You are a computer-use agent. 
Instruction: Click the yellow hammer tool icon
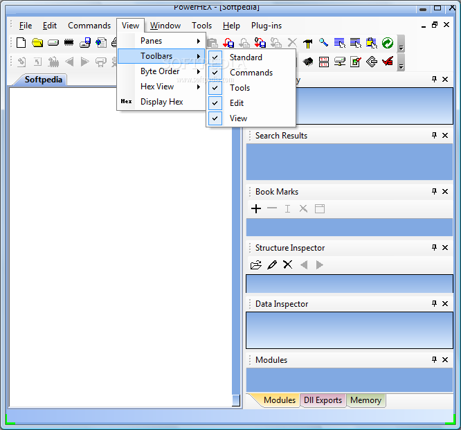[x=308, y=43]
